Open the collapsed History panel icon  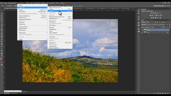point(139,11)
